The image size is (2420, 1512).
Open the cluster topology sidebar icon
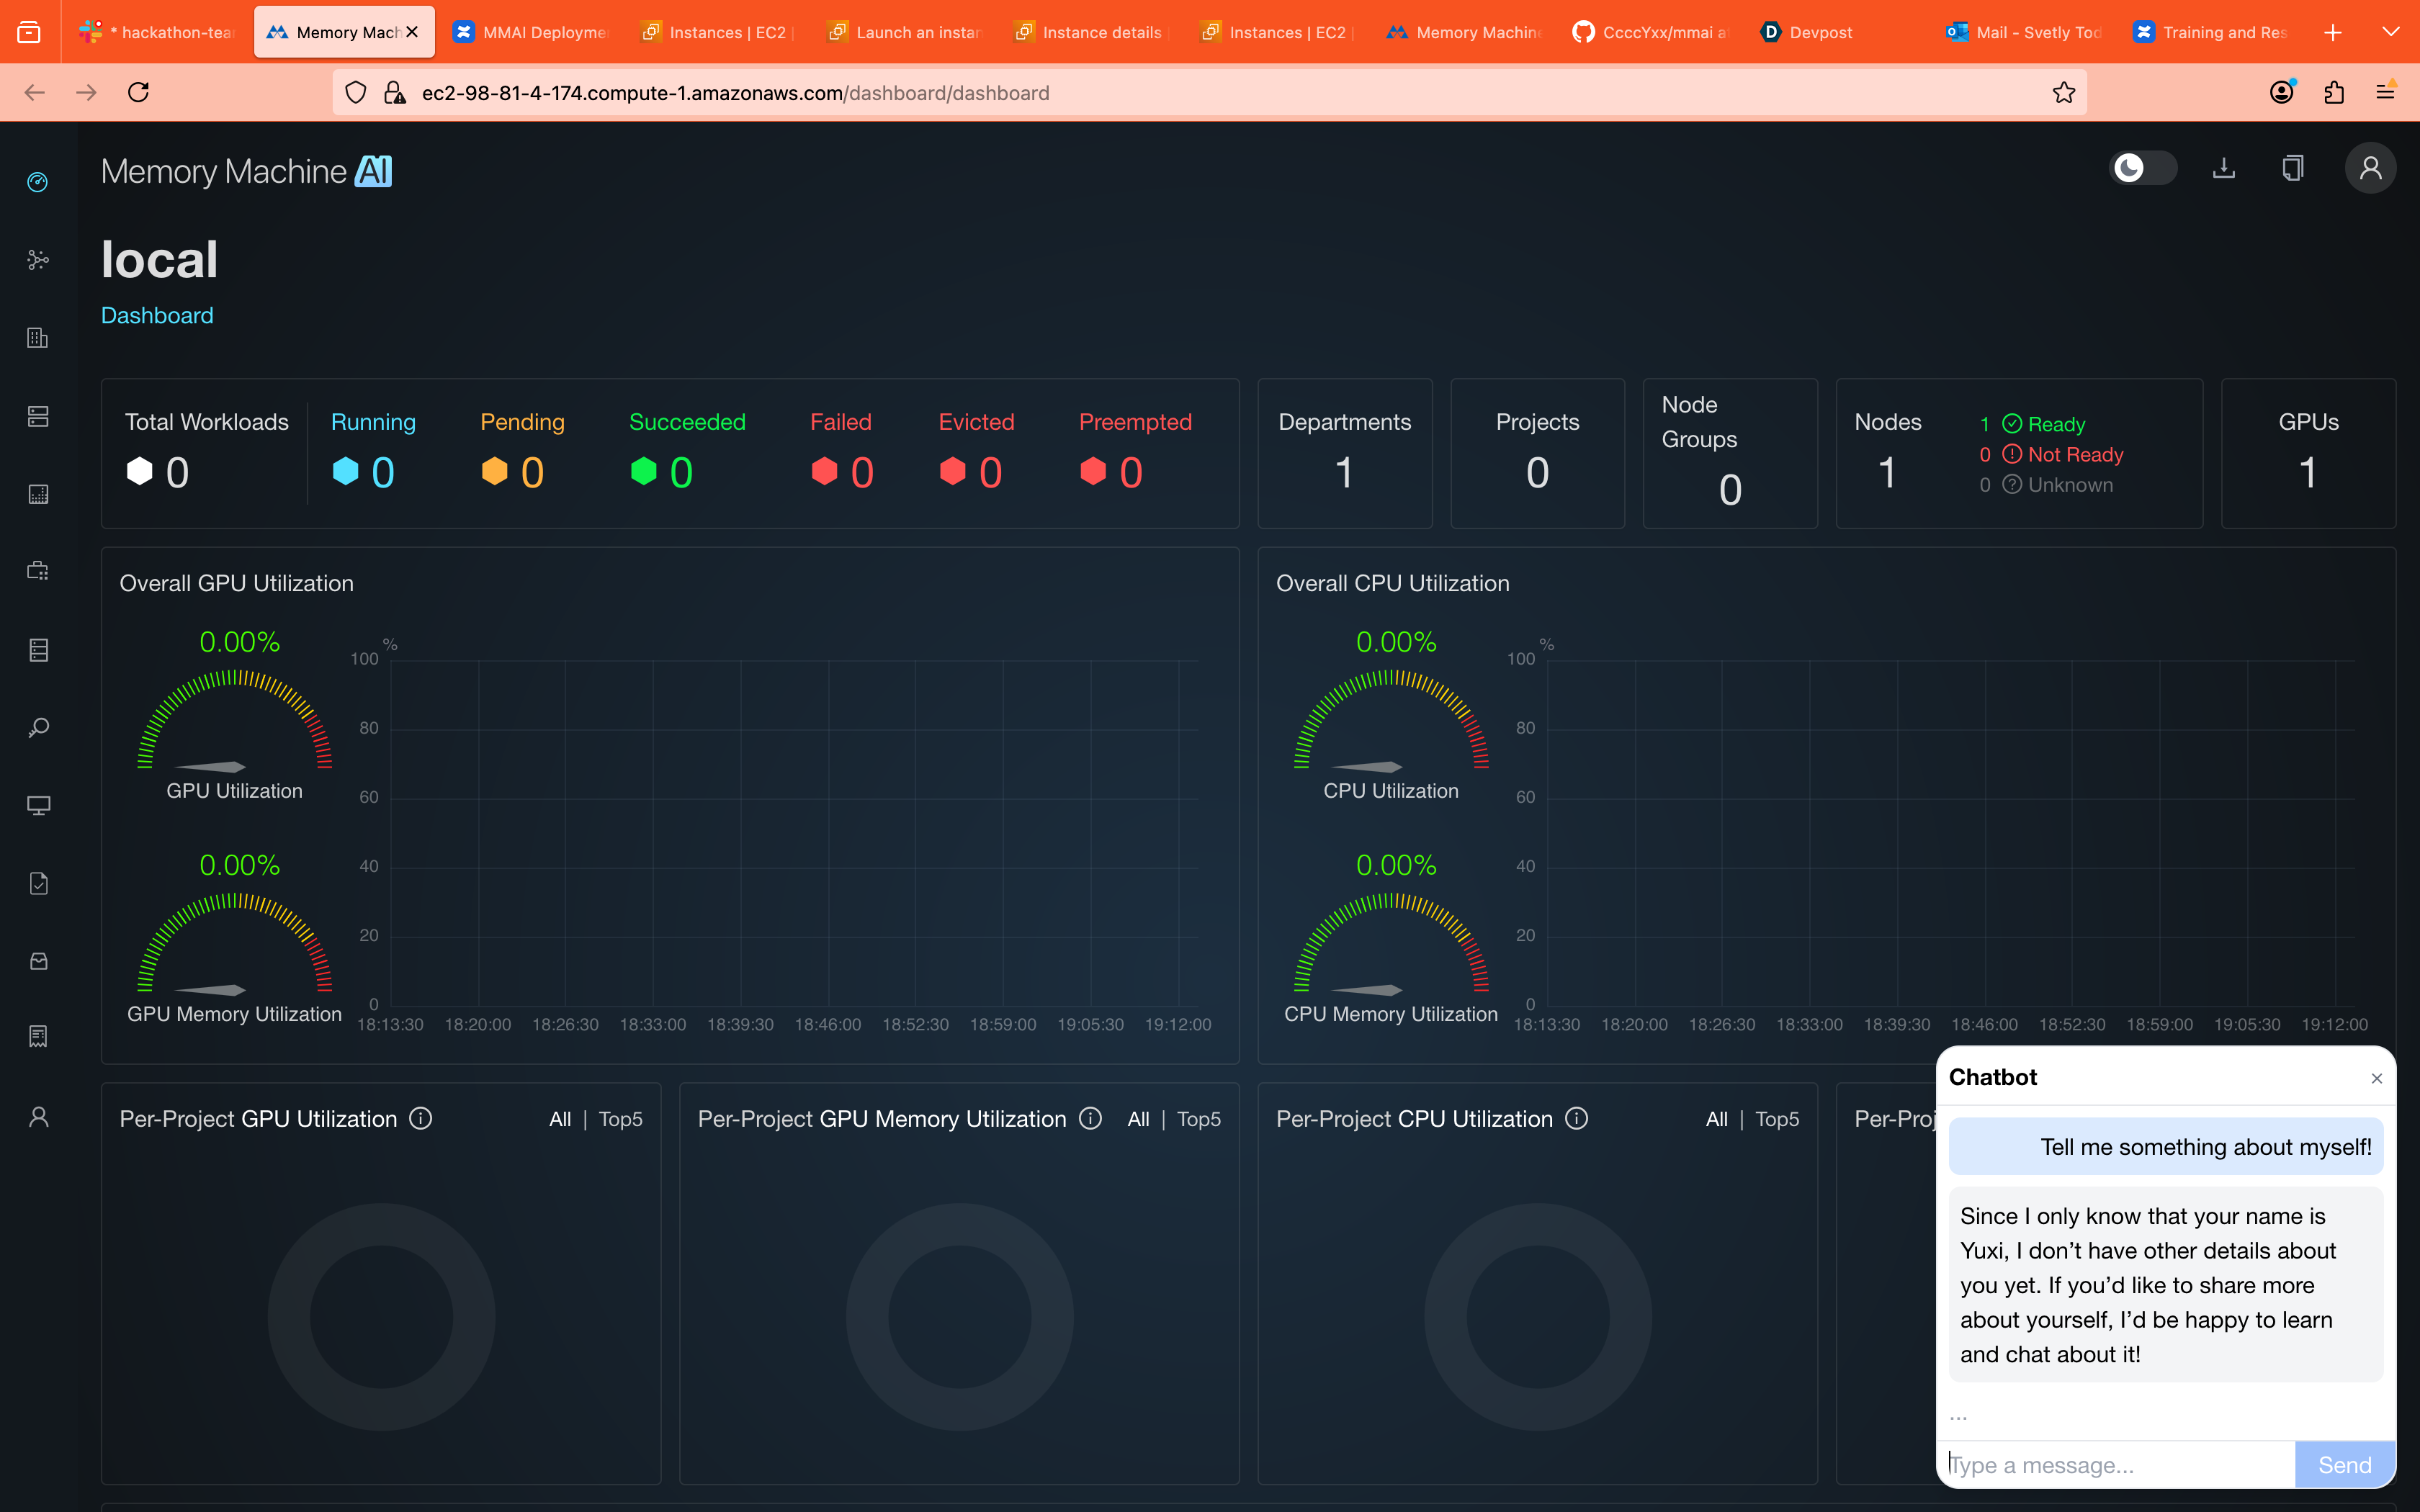coord(38,260)
